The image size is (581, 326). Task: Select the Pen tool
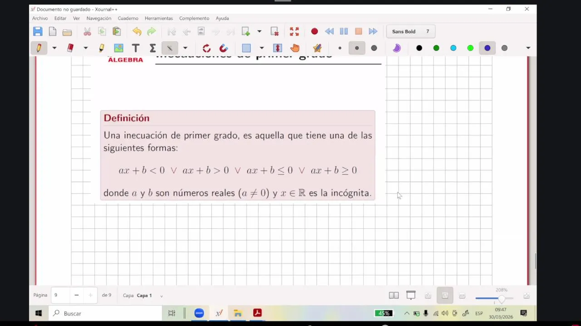coord(39,48)
